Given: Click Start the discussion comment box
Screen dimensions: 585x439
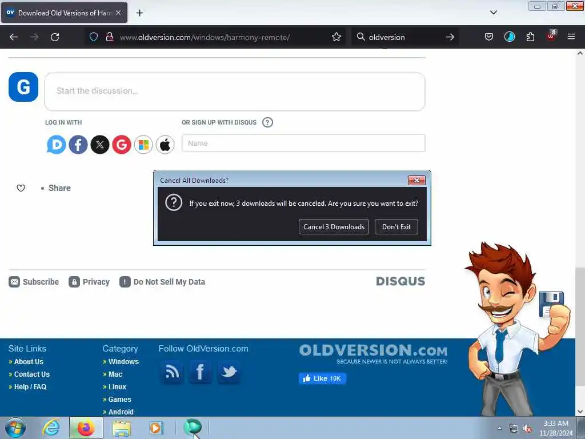Looking at the screenshot, I should click(235, 91).
